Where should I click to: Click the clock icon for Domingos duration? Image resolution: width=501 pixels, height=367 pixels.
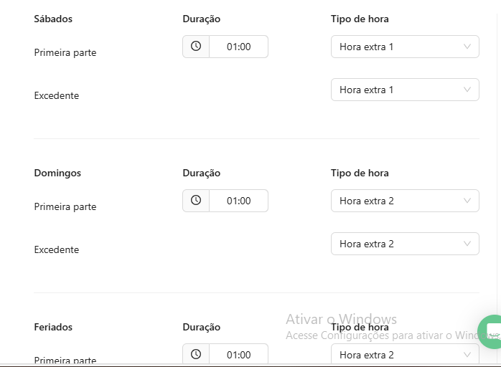point(196,201)
